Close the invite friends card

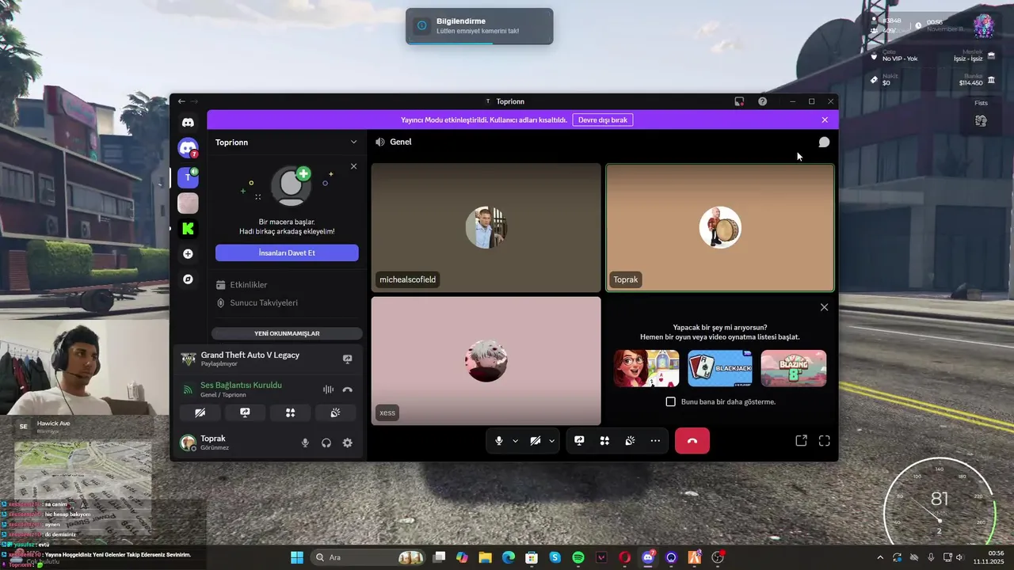[x=353, y=166]
